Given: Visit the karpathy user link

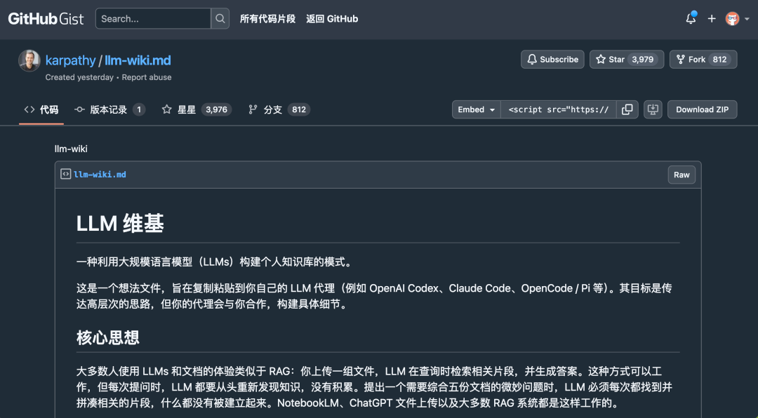Looking at the screenshot, I should 71,60.
